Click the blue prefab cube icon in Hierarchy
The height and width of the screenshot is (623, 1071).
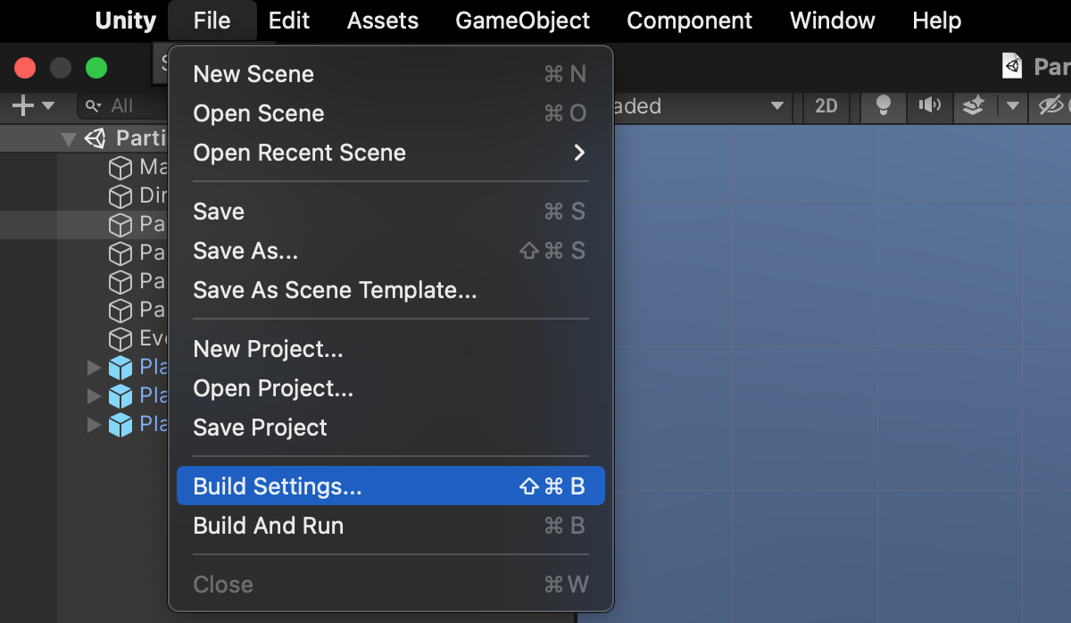121,367
